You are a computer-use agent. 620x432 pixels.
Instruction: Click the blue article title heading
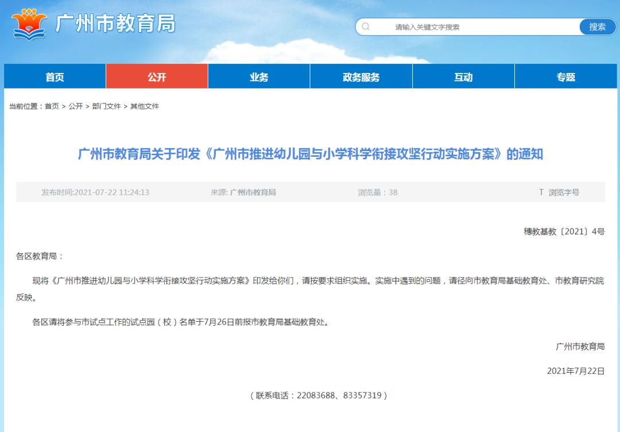[311, 154]
